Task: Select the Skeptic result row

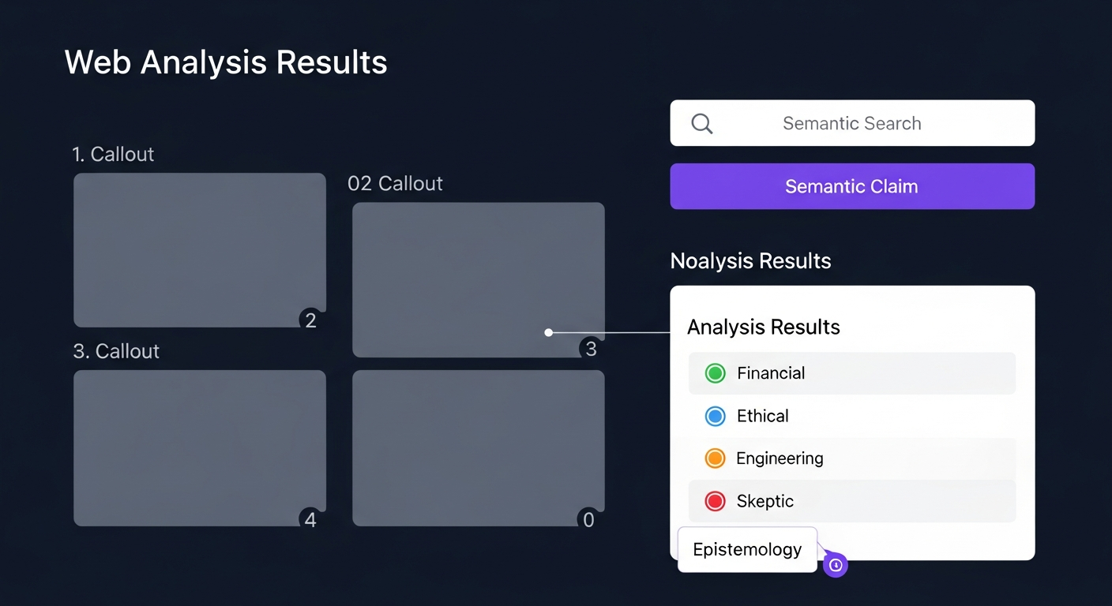Action: [851, 500]
